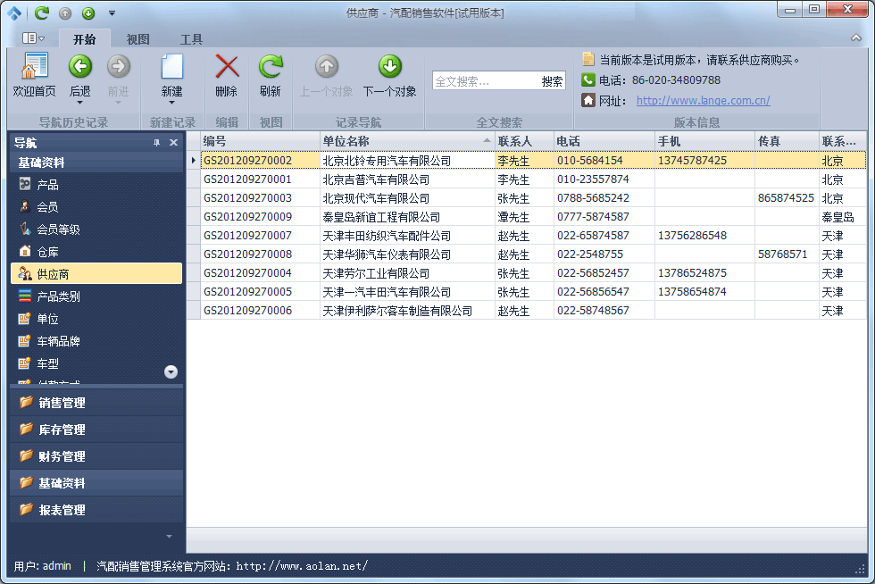
Task: Click the 欢迎首页 home icon
Action: point(34,68)
